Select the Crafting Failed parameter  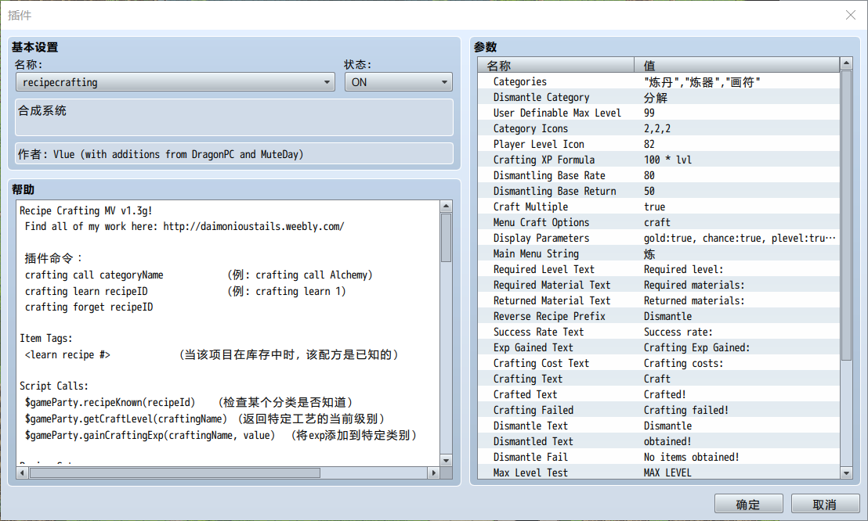[659, 411]
